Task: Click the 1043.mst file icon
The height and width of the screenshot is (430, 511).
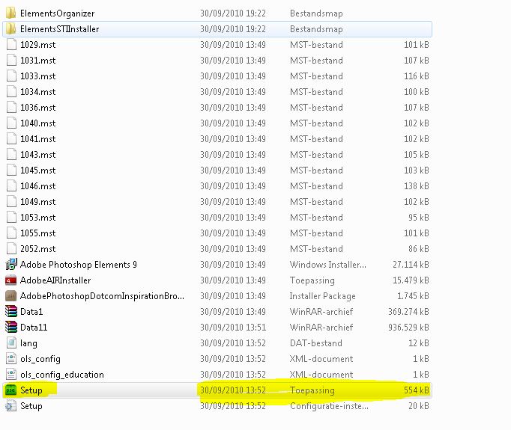Action: pyautogui.click(x=11, y=155)
